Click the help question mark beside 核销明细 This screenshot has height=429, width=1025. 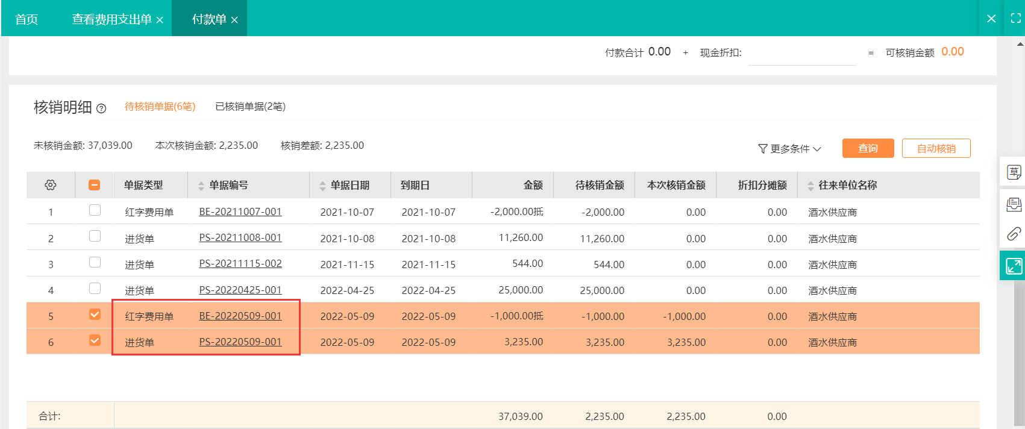point(101,108)
